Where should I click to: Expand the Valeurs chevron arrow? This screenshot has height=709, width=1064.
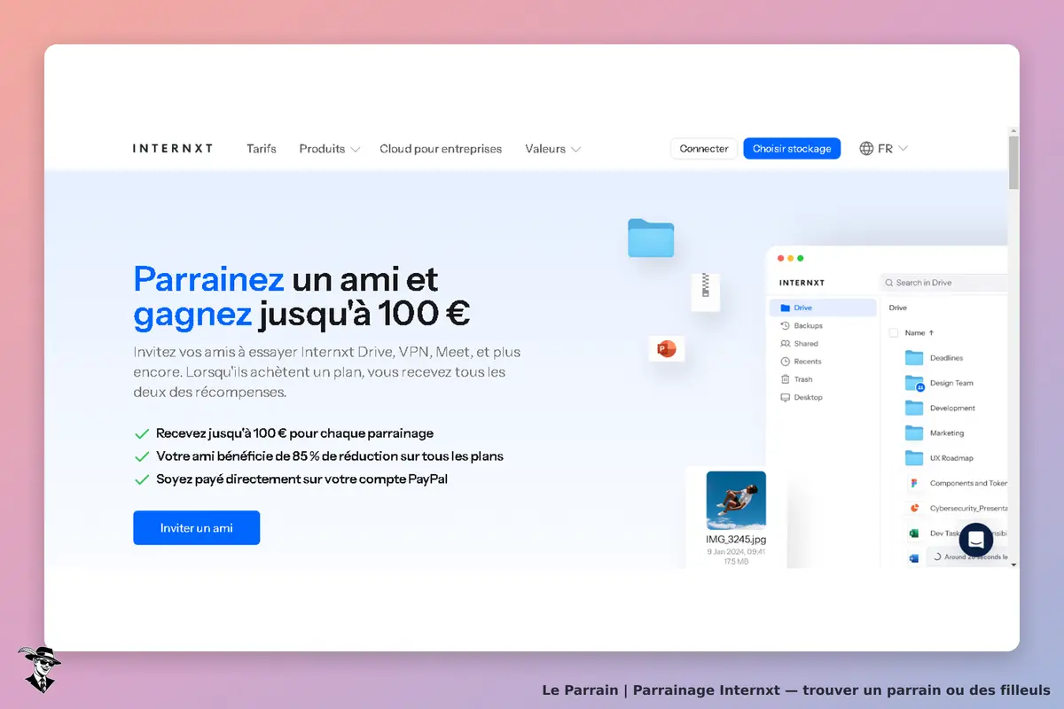coord(575,150)
